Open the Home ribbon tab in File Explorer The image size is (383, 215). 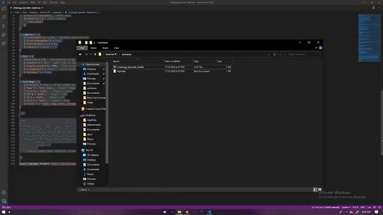click(93, 48)
